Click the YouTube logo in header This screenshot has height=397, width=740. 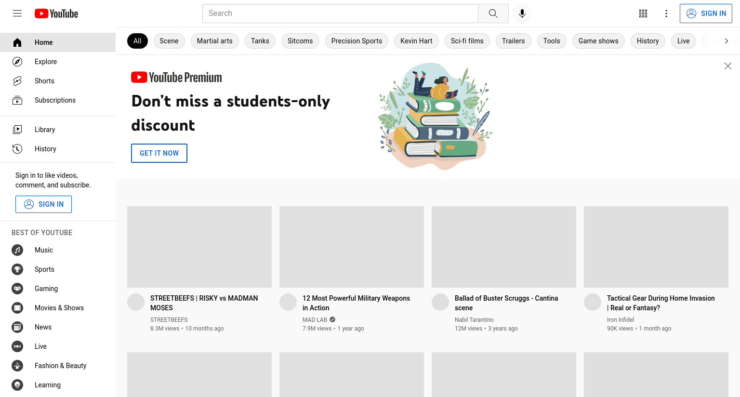pyautogui.click(x=56, y=13)
